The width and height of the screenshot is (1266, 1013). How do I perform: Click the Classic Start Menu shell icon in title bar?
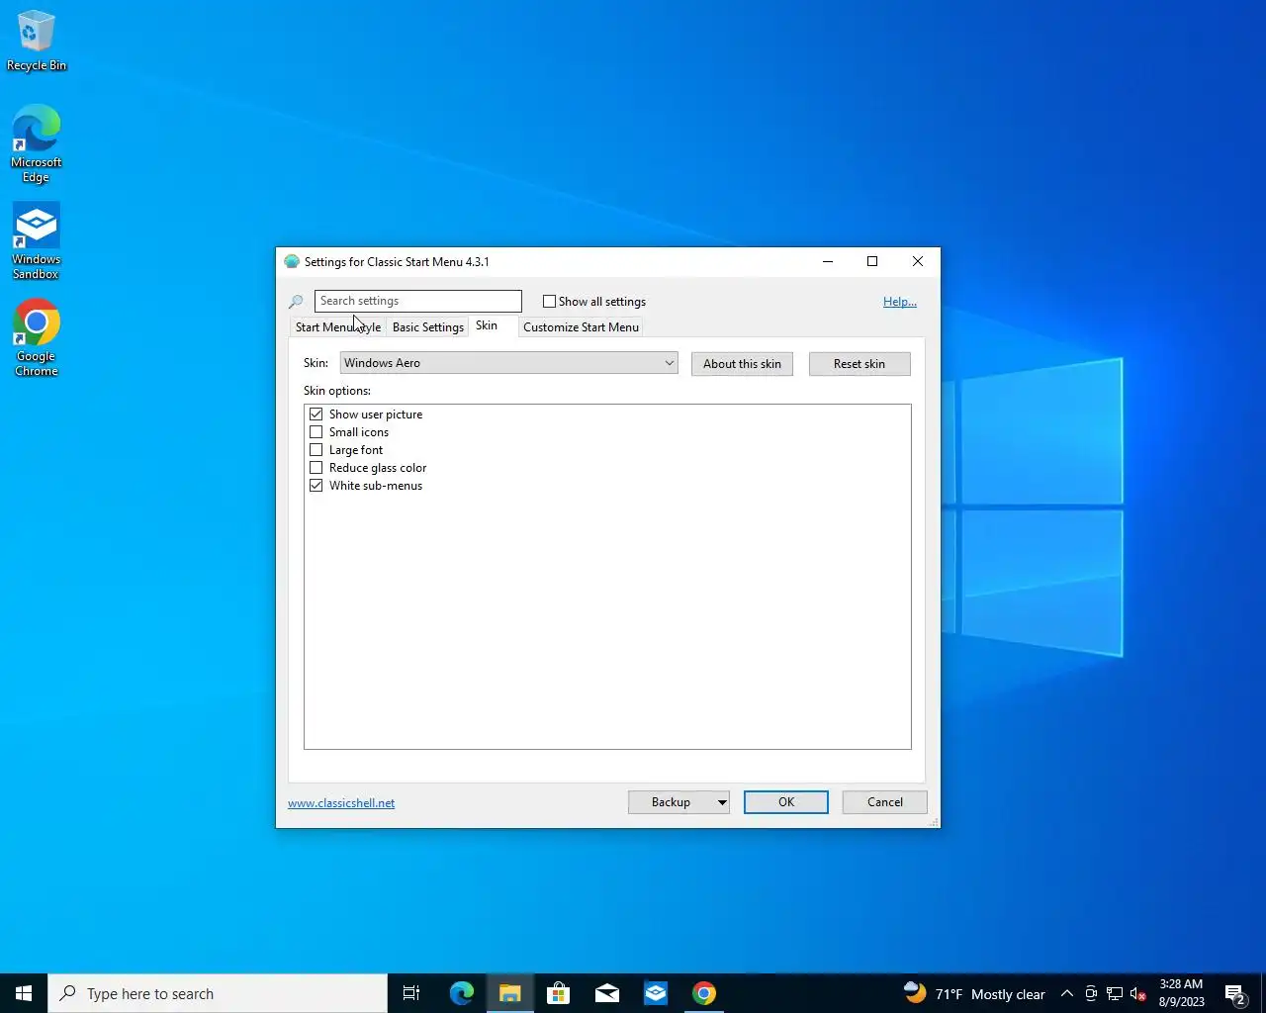pyautogui.click(x=292, y=262)
